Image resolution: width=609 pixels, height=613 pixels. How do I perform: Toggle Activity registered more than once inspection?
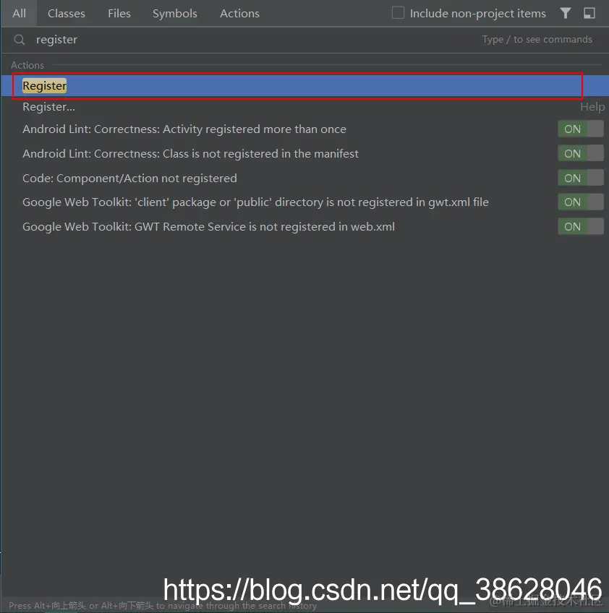[581, 129]
